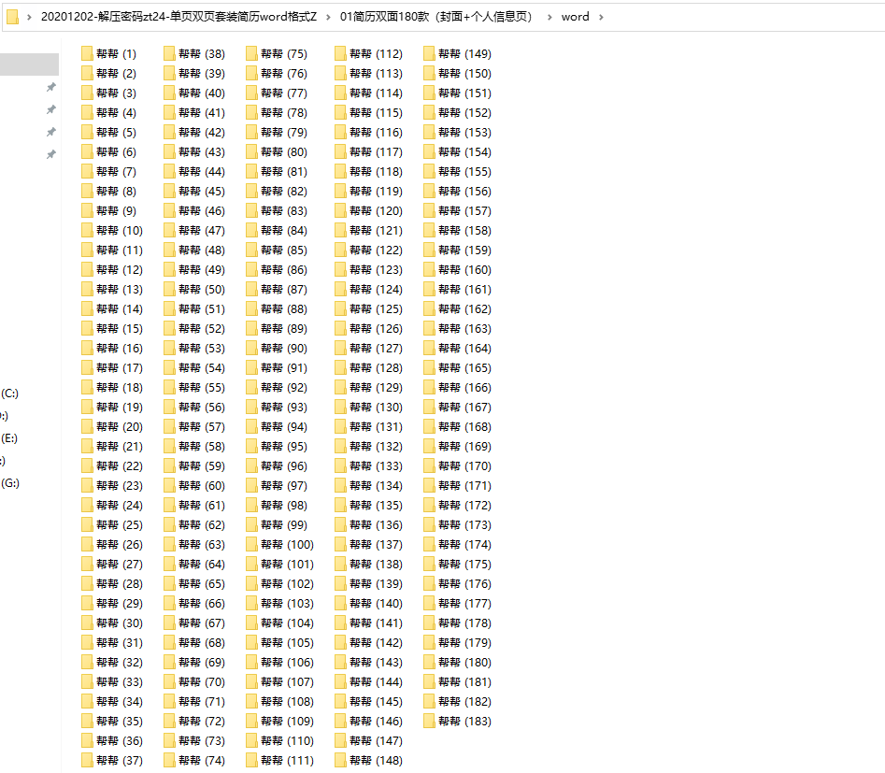Click the file name 帮帮 (162)
Image resolution: width=885 pixels, height=773 pixels.
click(x=465, y=308)
